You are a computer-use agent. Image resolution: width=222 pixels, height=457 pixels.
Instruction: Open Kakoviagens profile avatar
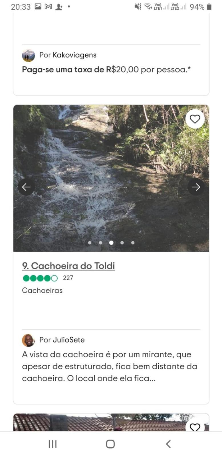pos(28,55)
